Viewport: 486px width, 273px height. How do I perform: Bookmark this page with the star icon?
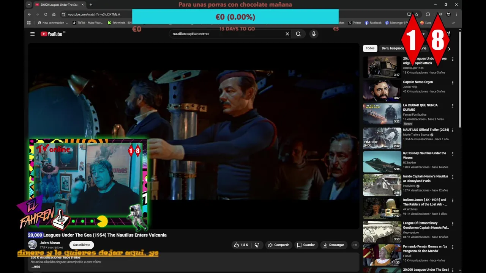[x=417, y=14]
